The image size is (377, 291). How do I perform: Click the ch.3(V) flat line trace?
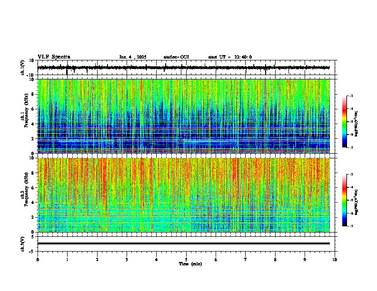point(184,243)
